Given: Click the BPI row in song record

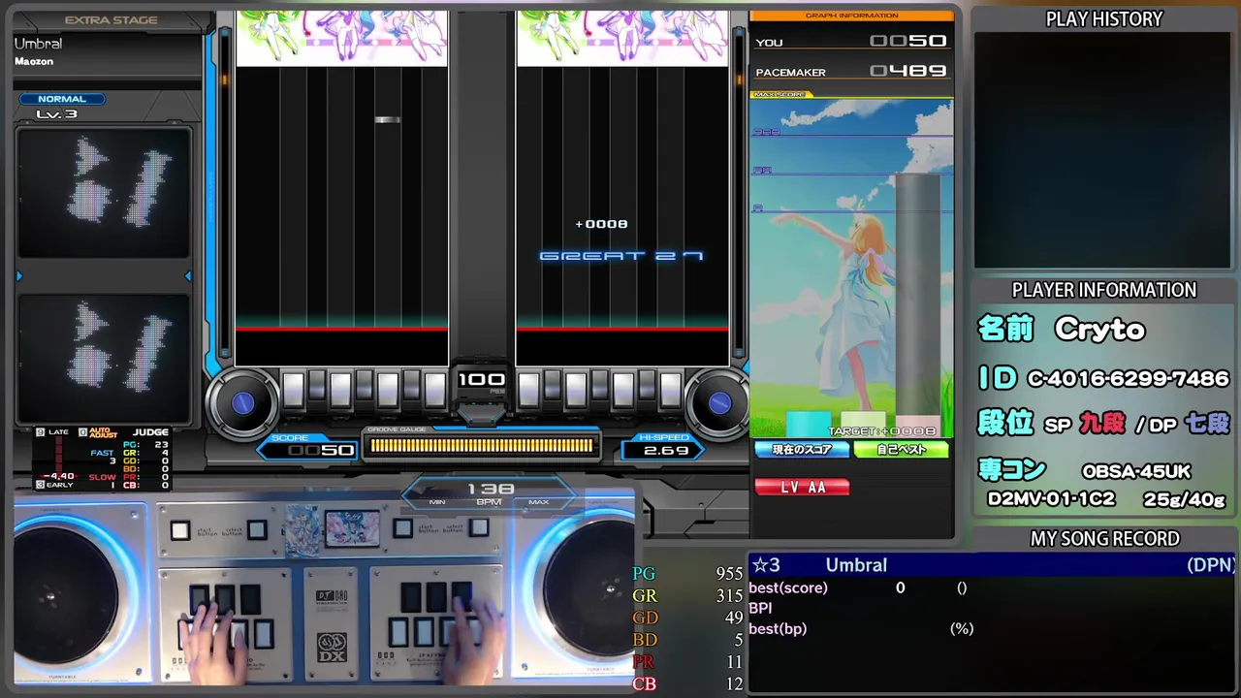Looking at the screenshot, I should coord(760,608).
